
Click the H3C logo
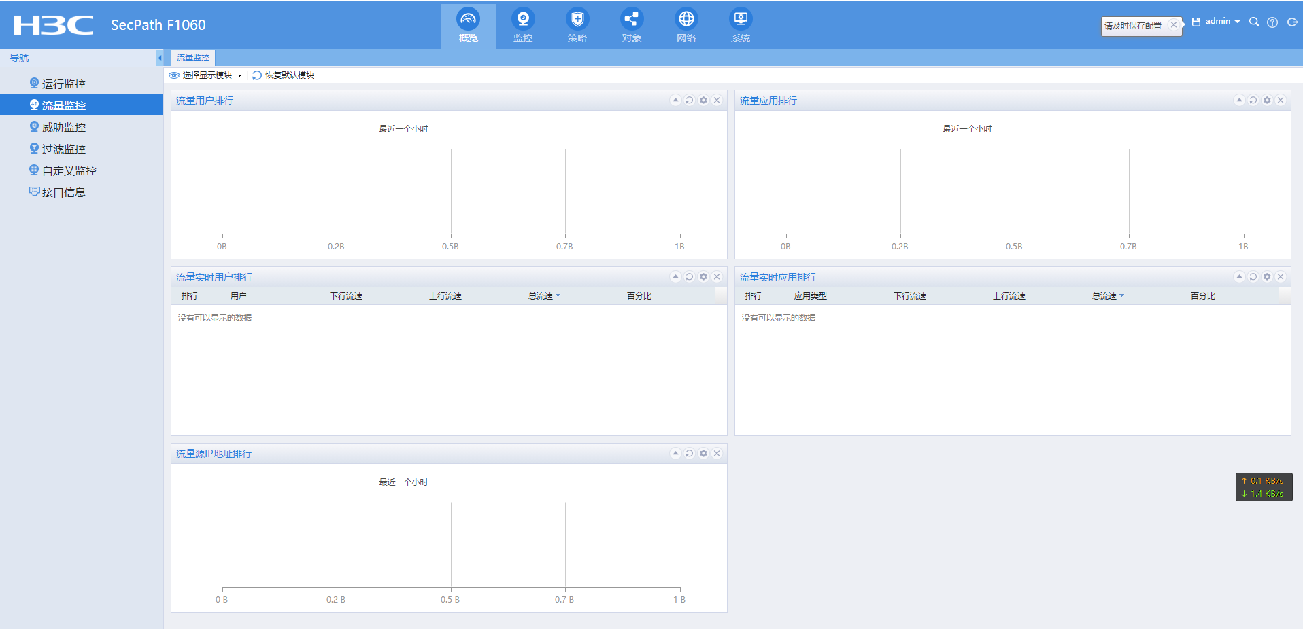54,25
